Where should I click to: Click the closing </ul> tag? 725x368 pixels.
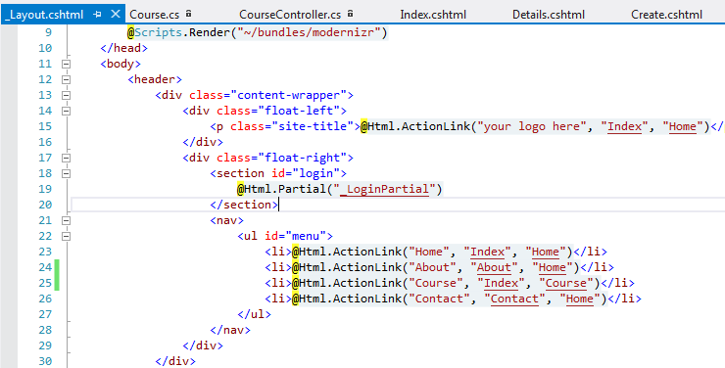[254, 314]
